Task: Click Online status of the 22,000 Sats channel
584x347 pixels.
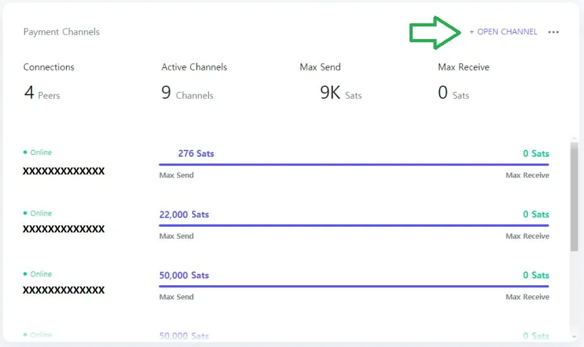Action: click(38, 213)
